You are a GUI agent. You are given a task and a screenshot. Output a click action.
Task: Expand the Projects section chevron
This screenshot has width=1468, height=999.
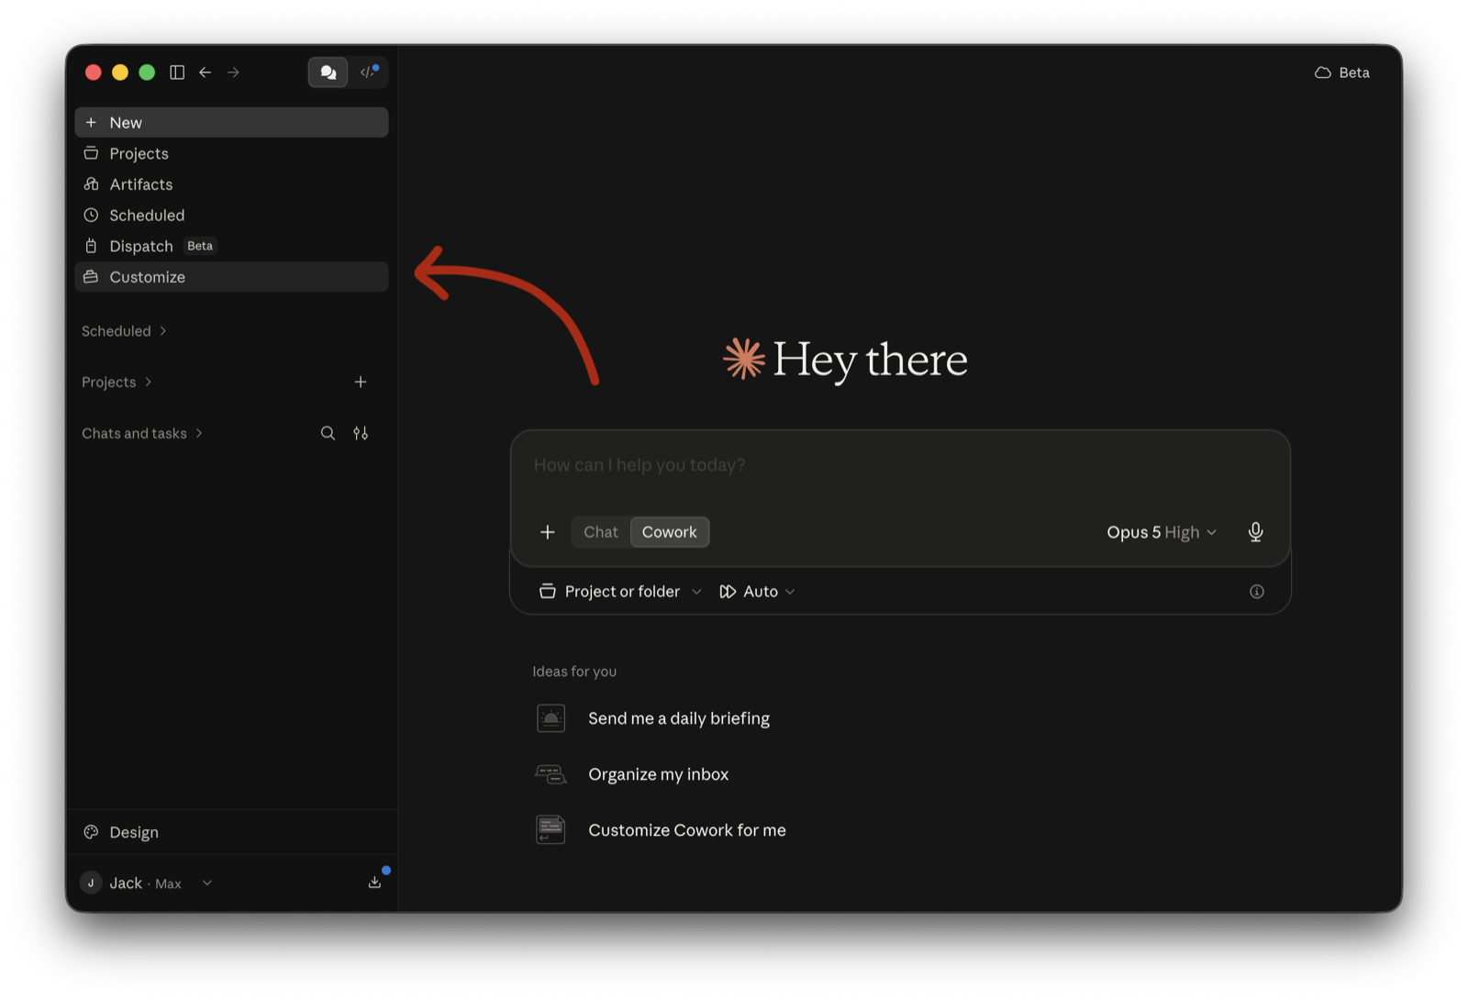click(149, 383)
